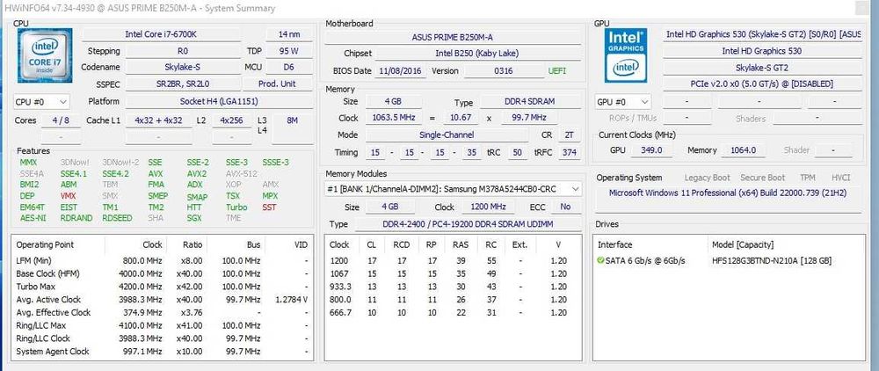Click the MCU D6 value
The width and height of the screenshot is (879, 371).
pos(288,67)
